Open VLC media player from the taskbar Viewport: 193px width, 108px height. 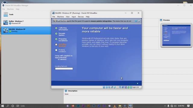tap(115, 106)
